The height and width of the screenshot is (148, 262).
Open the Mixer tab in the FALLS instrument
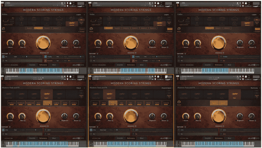click(54, 138)
